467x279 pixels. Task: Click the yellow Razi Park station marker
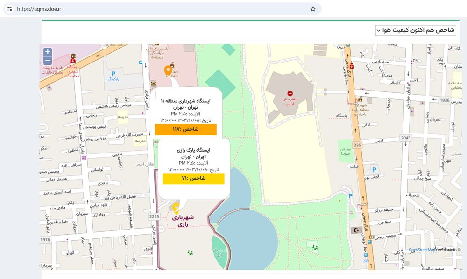pyautogui.click(x=176, y=208)
